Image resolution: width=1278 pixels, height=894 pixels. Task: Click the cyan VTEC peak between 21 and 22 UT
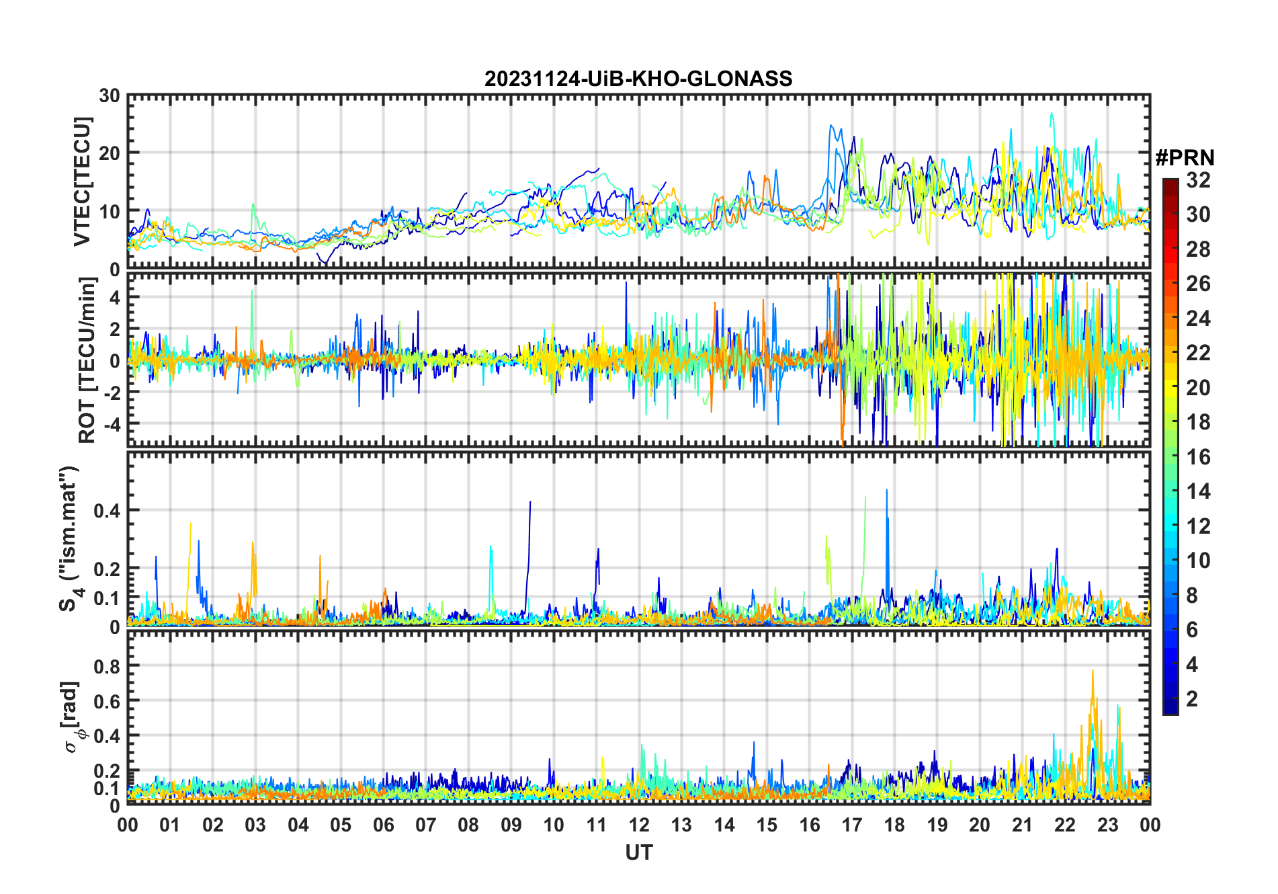pyautogui.click(x=1051, y=115)
